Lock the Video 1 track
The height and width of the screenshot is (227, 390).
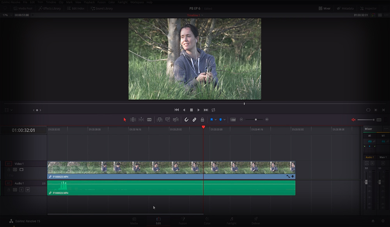coord(9,169)
